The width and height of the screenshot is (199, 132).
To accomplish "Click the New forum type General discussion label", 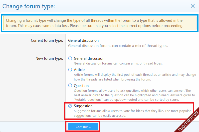I will pos(89,58).
